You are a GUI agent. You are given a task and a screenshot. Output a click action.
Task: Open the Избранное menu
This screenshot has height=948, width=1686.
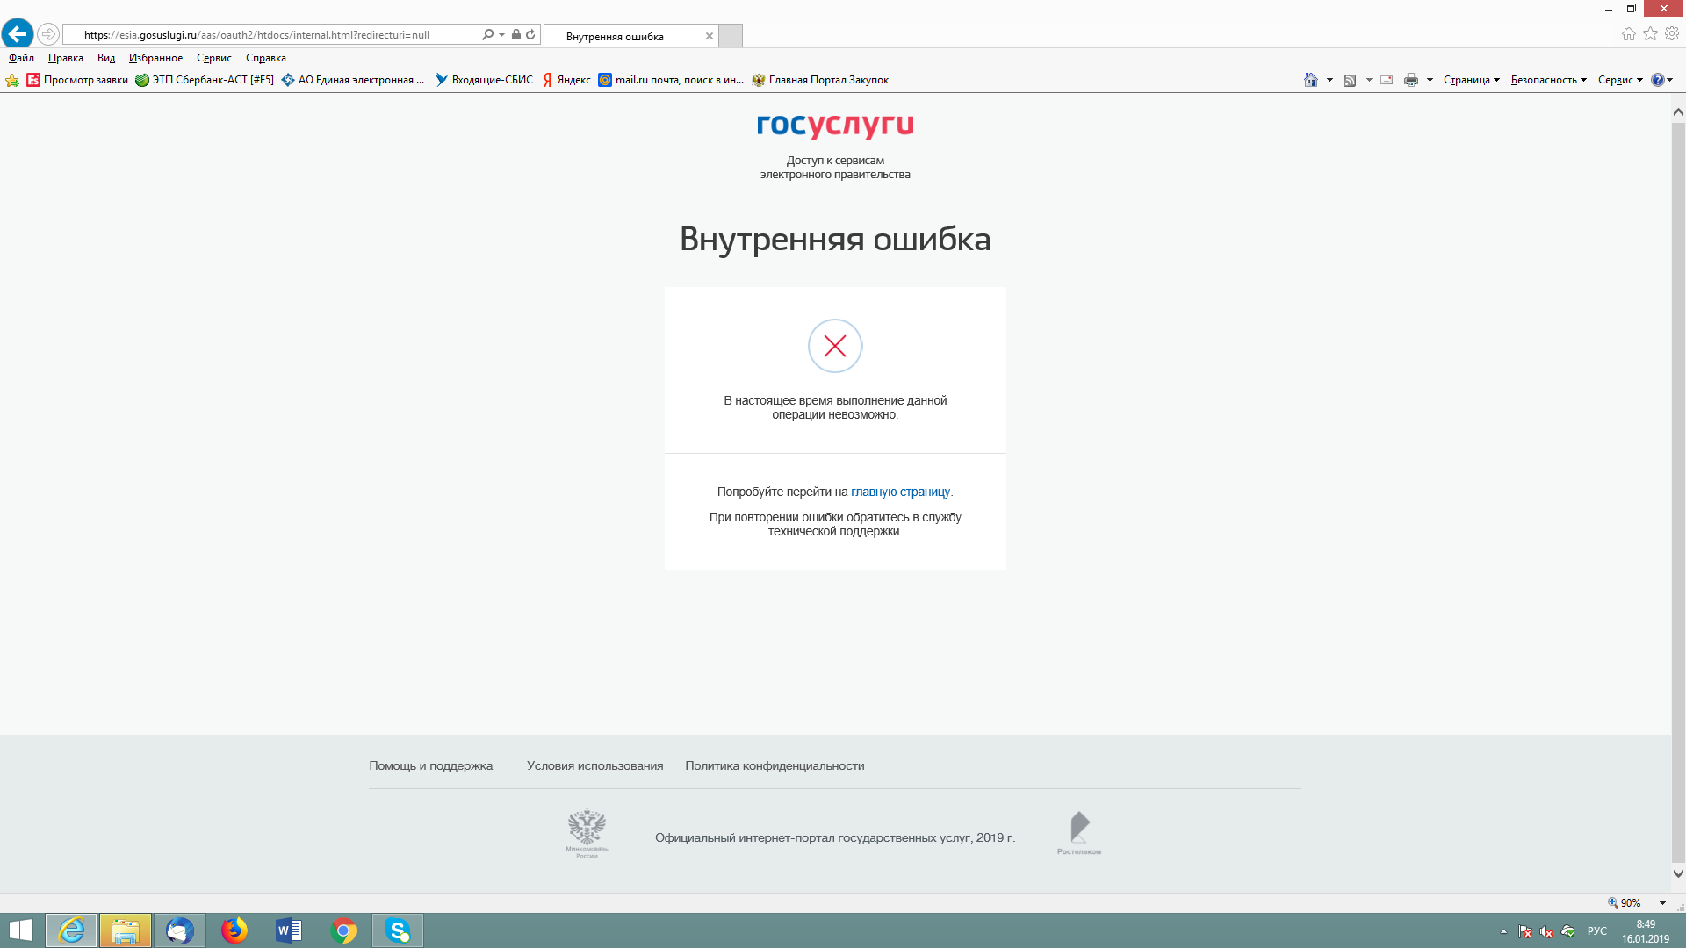pyautogui.click(x=155, y=58)
